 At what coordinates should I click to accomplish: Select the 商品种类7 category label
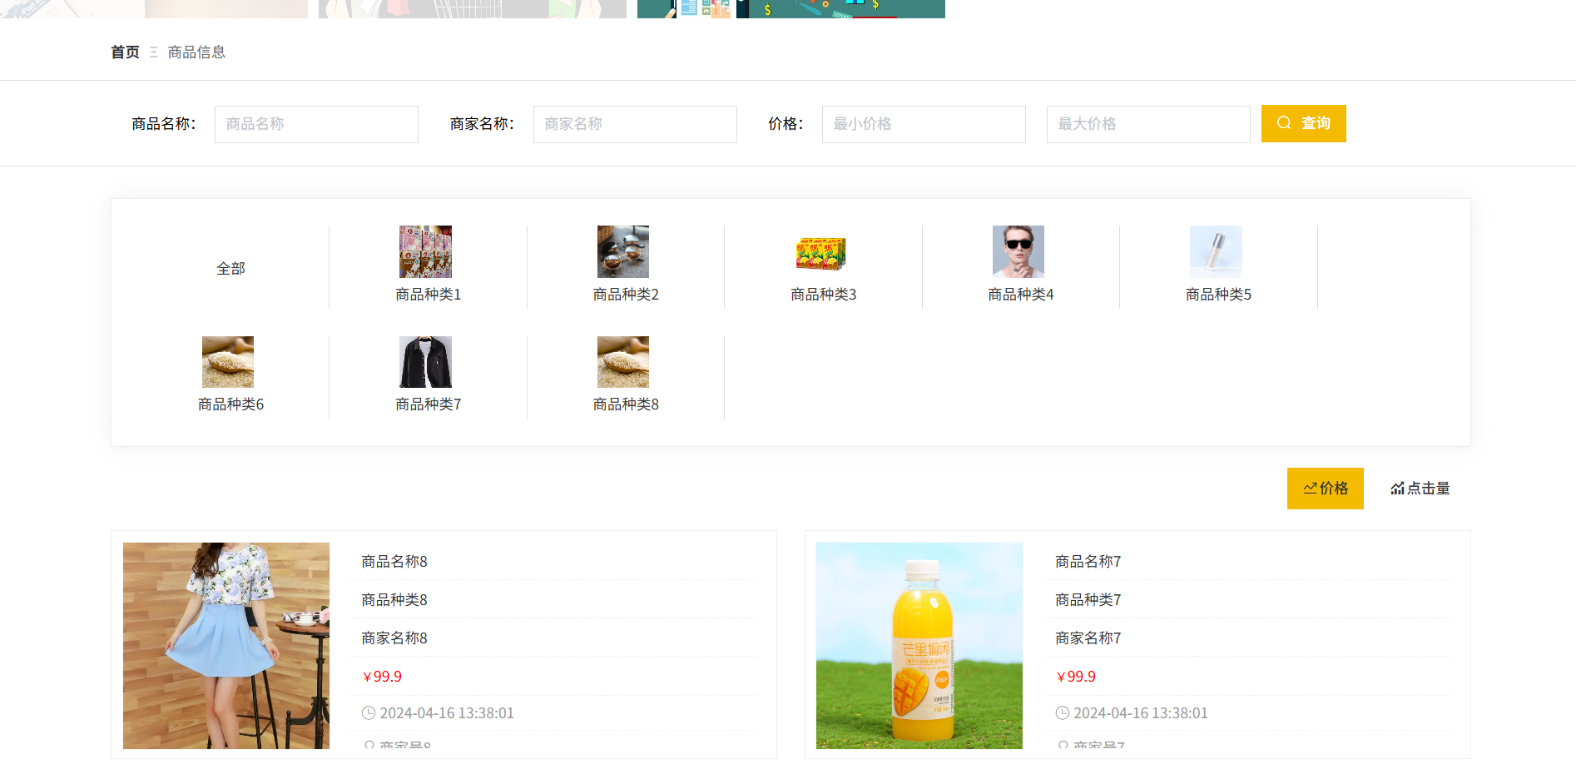[x=428, y=404]
